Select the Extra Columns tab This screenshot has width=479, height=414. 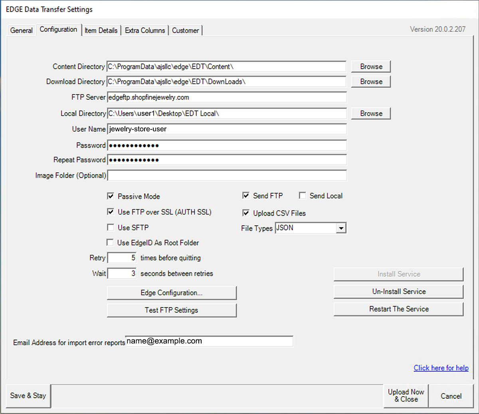[144, 30]
